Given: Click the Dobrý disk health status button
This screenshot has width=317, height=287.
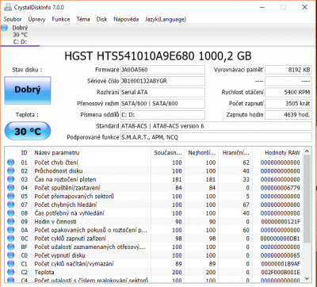Looking at the screenshot, I should click(28, 90).
